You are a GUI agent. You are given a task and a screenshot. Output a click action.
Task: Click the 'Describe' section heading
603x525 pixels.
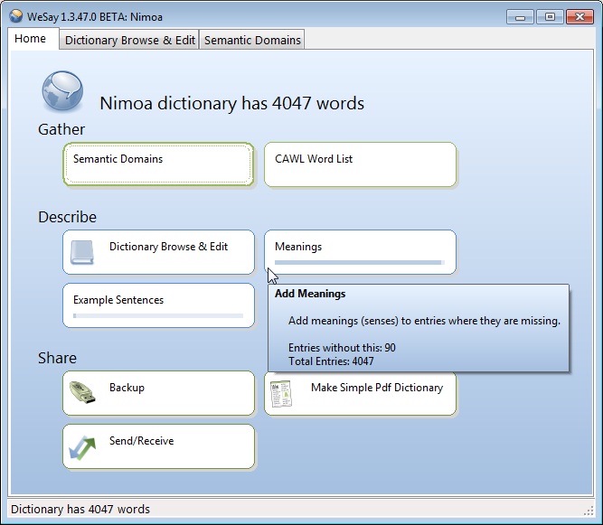pos(67,217)
